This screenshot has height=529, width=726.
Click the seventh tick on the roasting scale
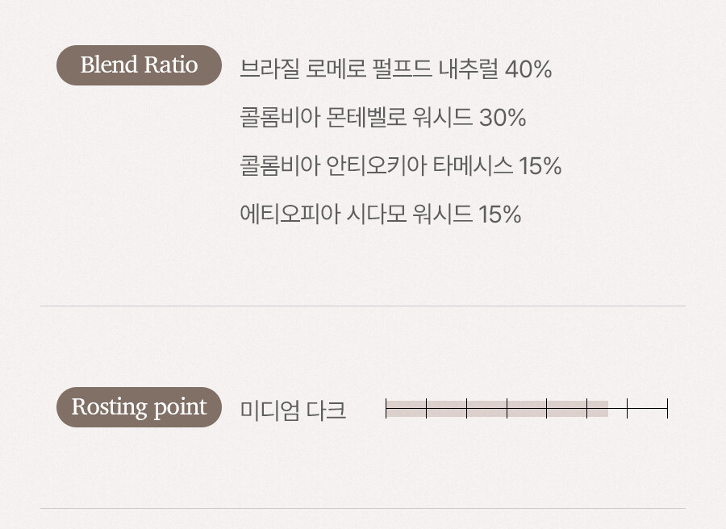click(627, 409)
